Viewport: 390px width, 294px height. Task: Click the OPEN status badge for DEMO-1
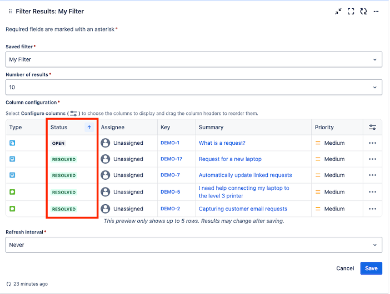click(x=58, y=143)
